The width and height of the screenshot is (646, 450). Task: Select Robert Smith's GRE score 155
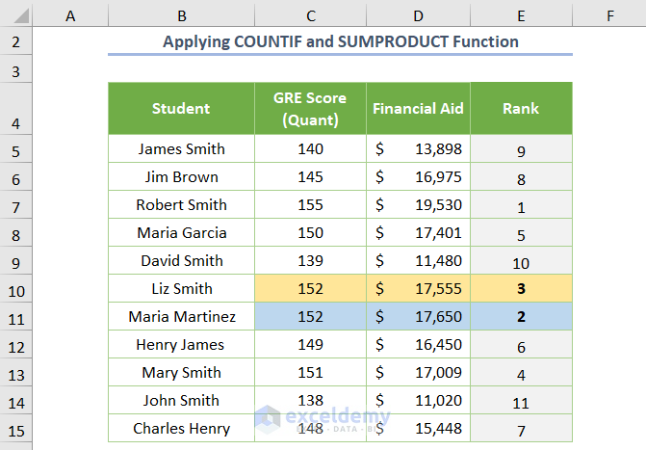click(310, 204)
